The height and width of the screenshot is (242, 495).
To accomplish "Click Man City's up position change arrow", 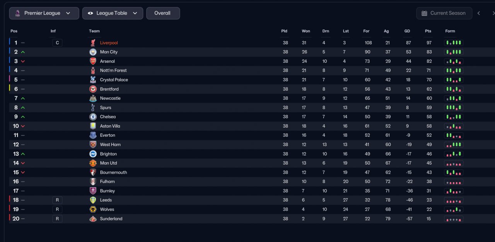I will pyautogui.click(x=23, y=52).
